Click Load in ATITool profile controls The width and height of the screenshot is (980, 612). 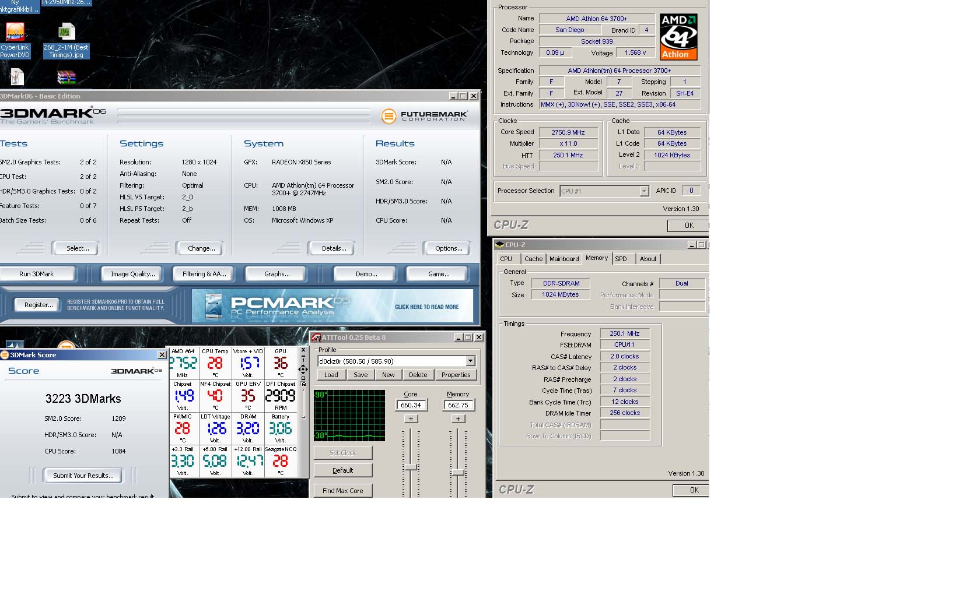tap(331, 375)
